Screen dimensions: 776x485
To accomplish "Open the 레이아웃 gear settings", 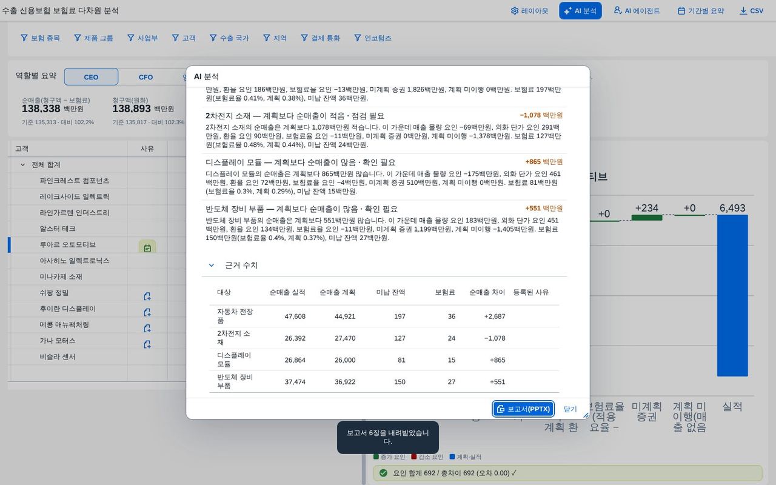I will 529,11.
